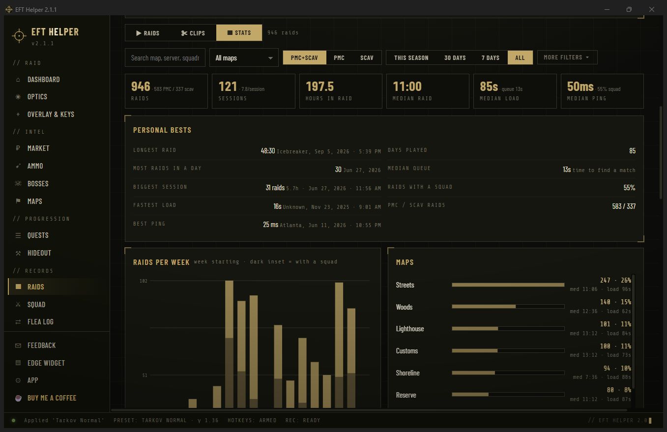Open the All maps dropdown

[x=244, y=58]
